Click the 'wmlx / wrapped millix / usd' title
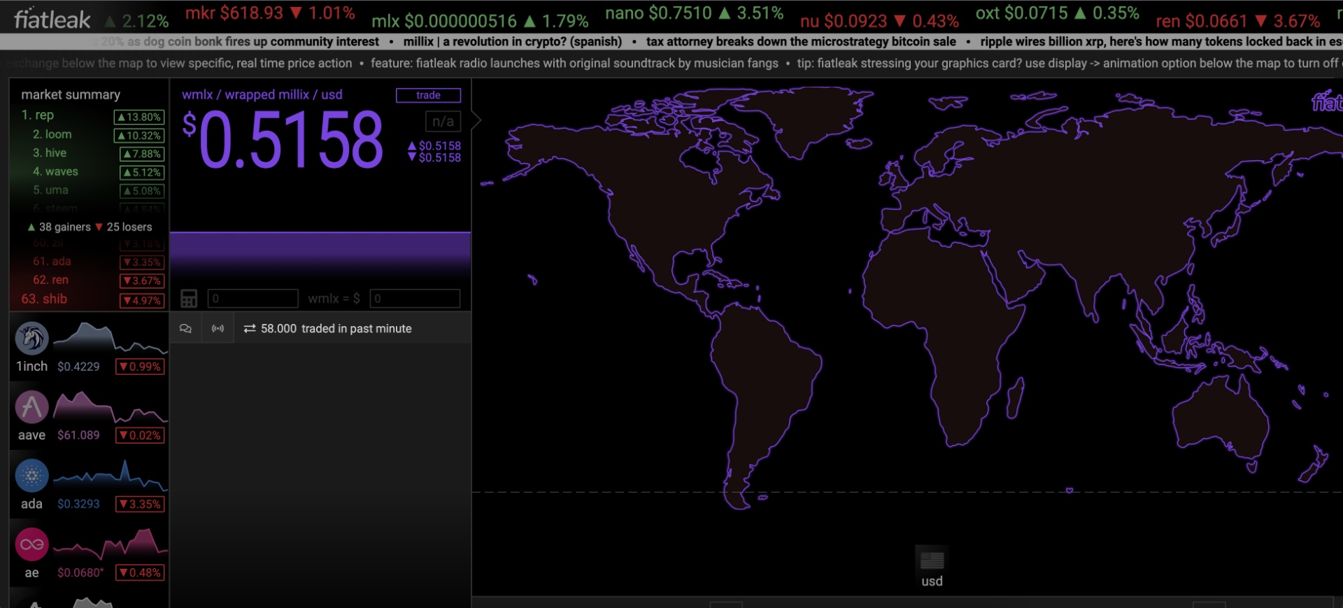The height and width of the screenshot is (608, 1343). pyautogui.click(x=262, y=94)
